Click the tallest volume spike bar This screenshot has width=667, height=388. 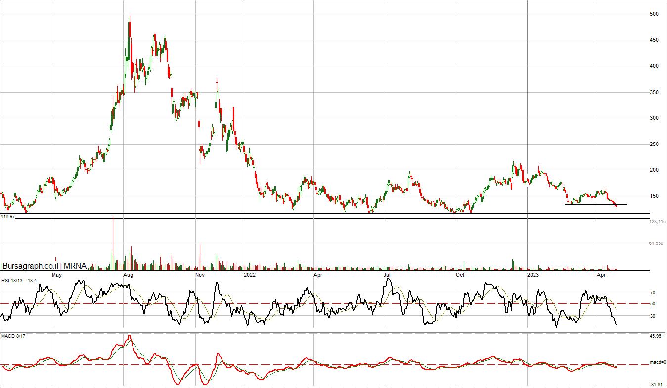point(113,243)
